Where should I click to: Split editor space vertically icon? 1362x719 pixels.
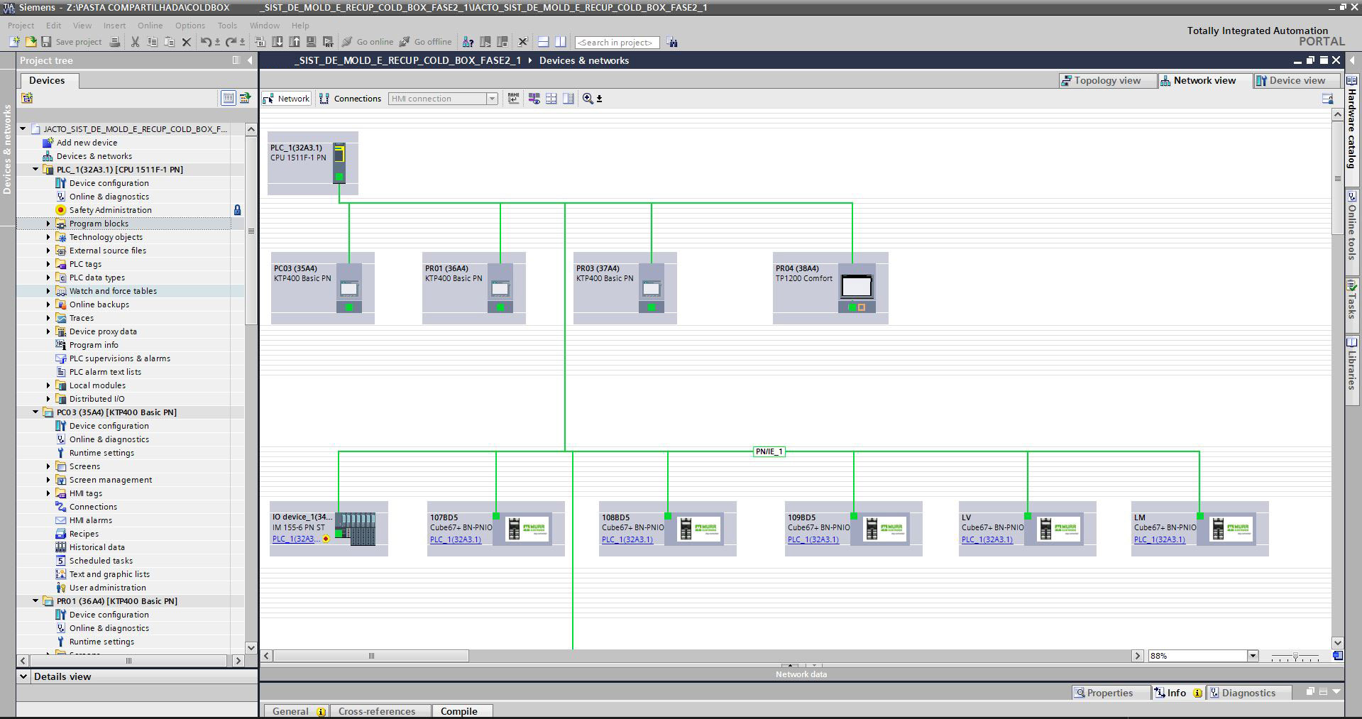560,42
